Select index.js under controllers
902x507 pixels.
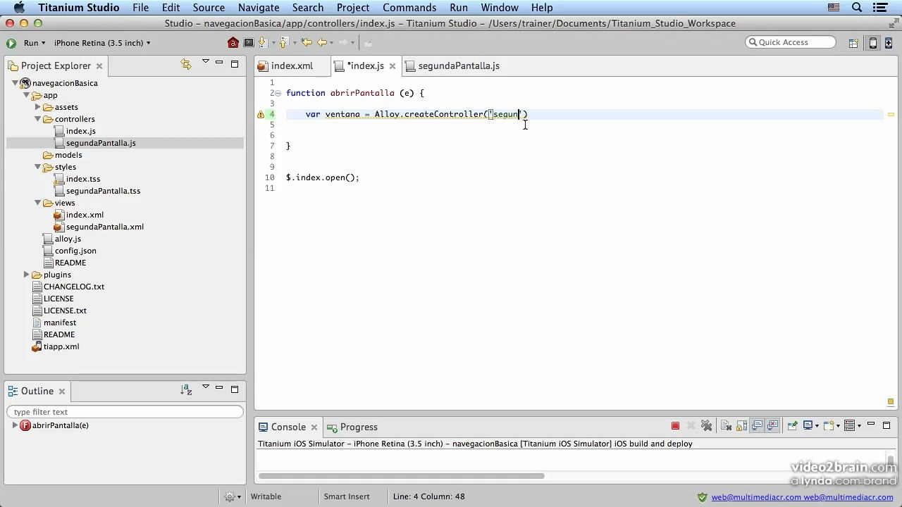(80, 131)
